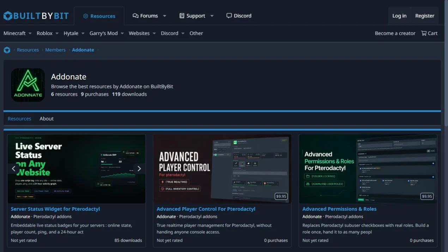Viewport: 448px width, 252px height.
Task: Click the $9.95 price on Advanced Player Control
Action: point(281,196)
